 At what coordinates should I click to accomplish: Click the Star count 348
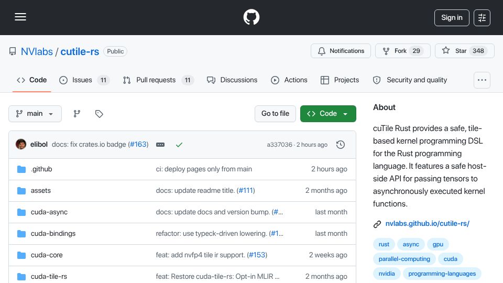pos(478,51)
